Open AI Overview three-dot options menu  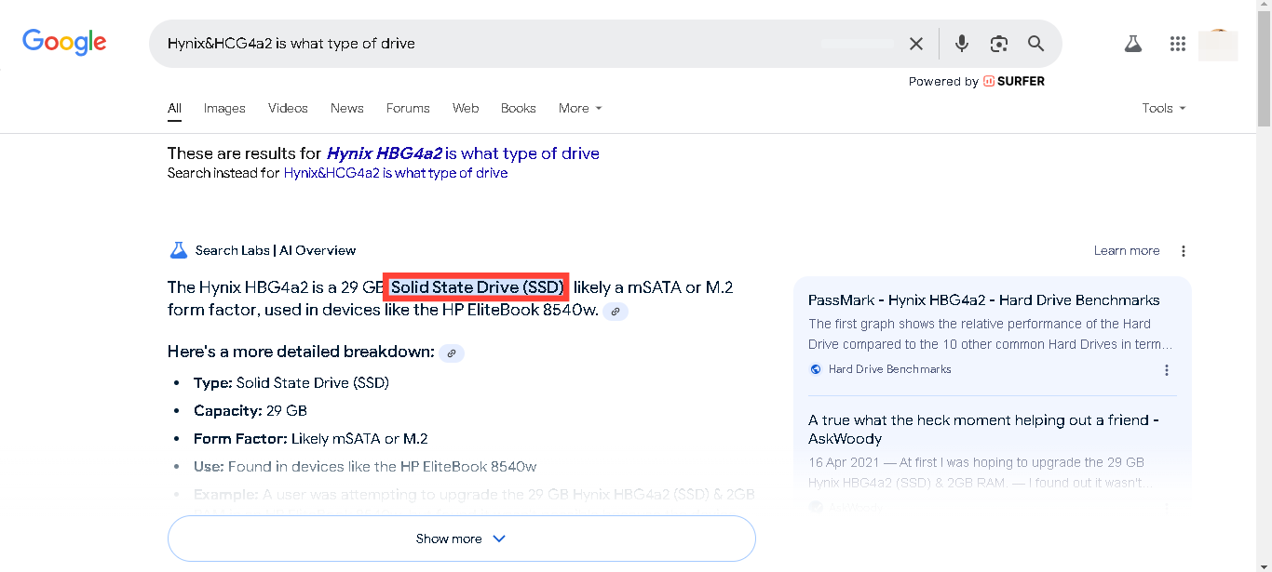[1184, 251]
